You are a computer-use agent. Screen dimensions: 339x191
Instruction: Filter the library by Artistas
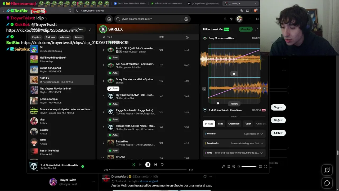pos(78,37)
